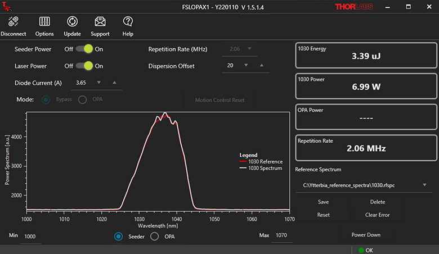The width and height of the screenshot is (439, 254).
Task: Click the THORLABS logo in title bar
Action: 354,7
